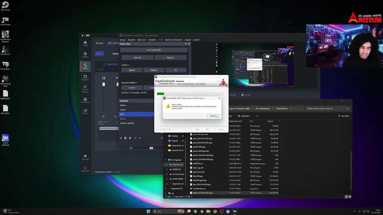Image resolution: width=383 pixels, height=215 pixels.
Task: Open Until Dawn desktop shortcut
Action: click(5, 50)
